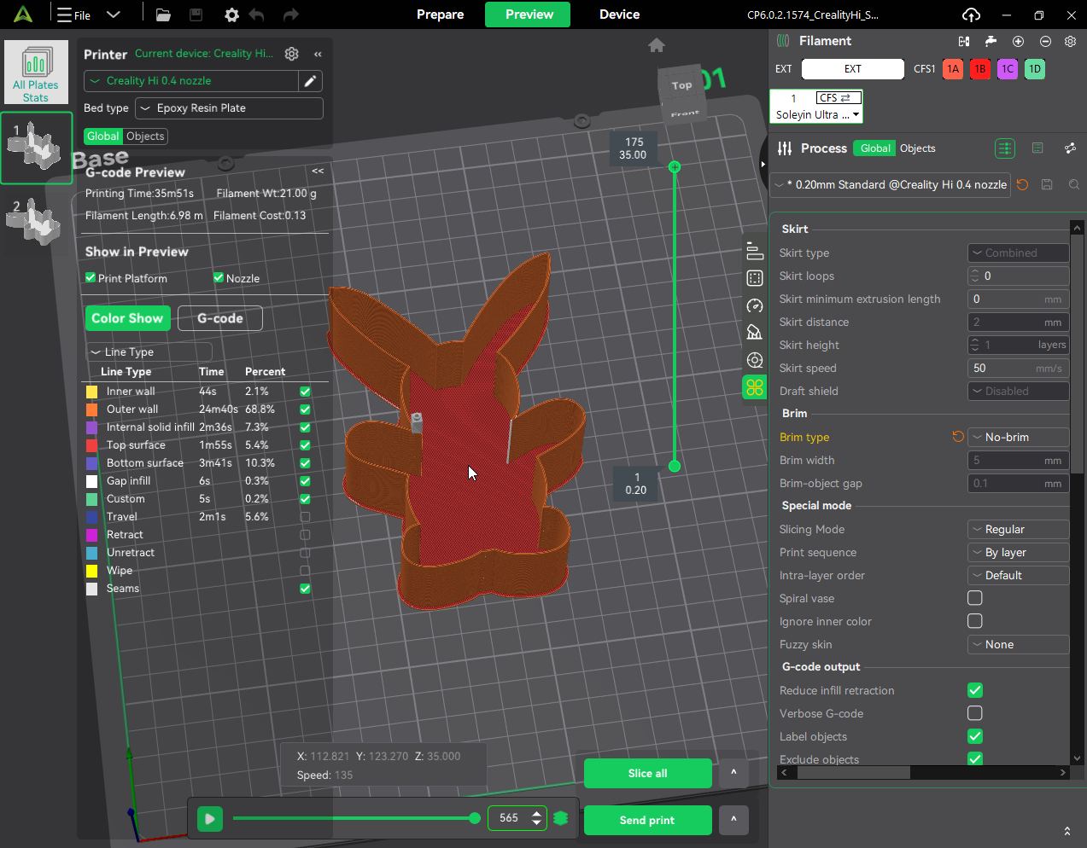Click the speedometer icon in the viewport toolbar
This screenshot has width=1087, height=848.
755,305
